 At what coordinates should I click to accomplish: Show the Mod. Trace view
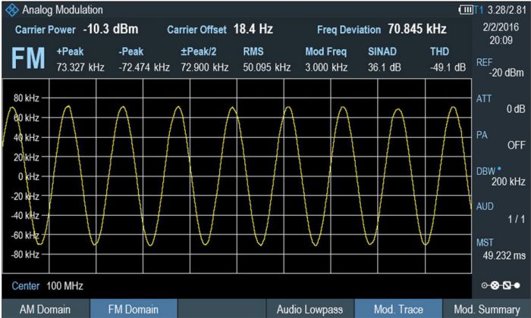pos(397,309)
